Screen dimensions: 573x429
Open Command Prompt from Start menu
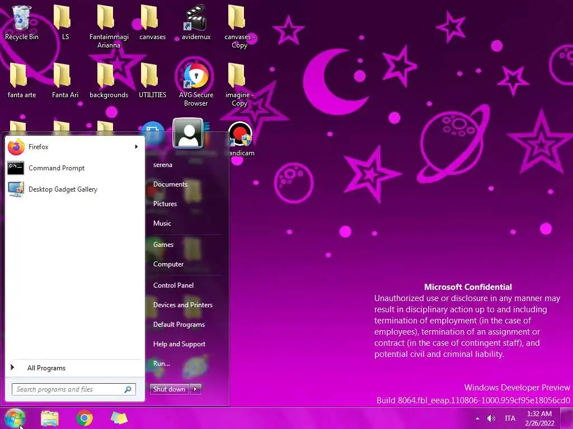(75, 168)
